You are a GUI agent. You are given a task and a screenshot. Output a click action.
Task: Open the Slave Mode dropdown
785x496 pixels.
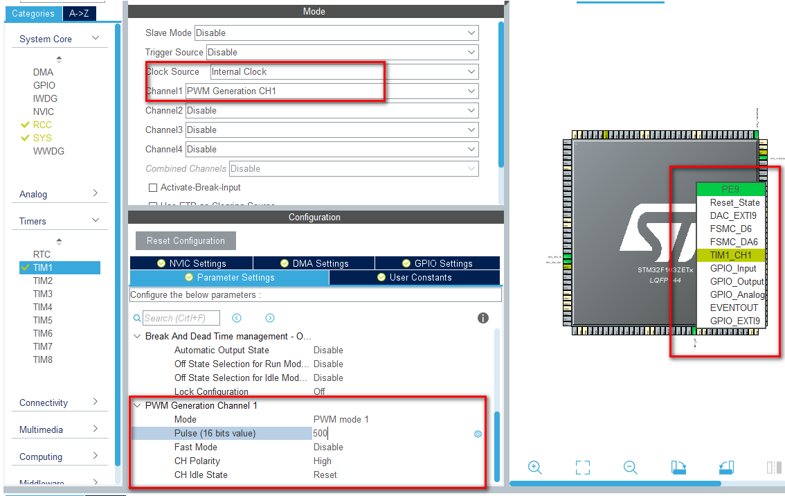point(336,33)
